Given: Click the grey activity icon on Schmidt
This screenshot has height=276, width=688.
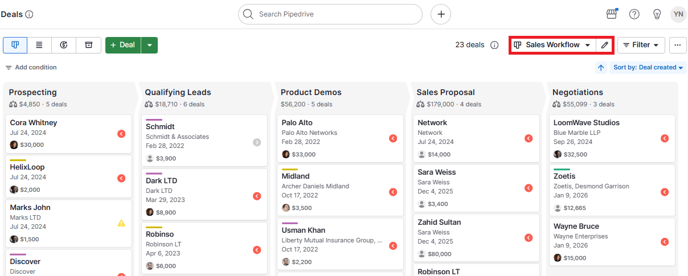Looking at the screenshot, I should (257, 142).
